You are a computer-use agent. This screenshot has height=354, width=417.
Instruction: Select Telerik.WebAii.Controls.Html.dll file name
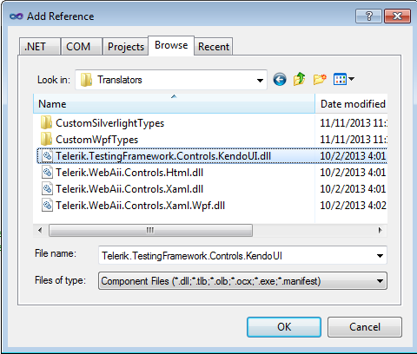coord(129,173)
